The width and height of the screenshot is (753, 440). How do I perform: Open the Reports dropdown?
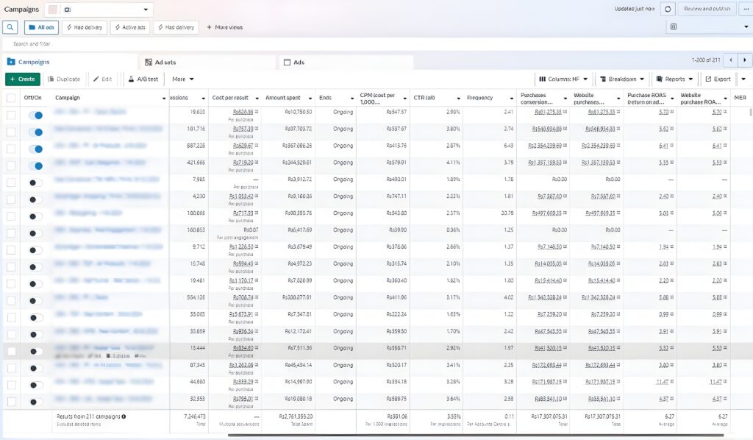click(674, 79)
